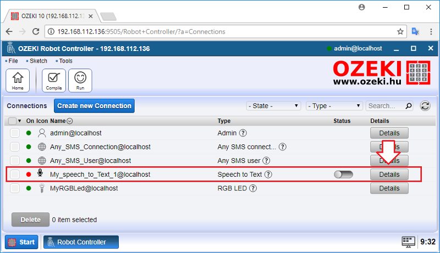440x253 pixels.
Task: Click Create new Connection button
Action: (x=94, y=106)
